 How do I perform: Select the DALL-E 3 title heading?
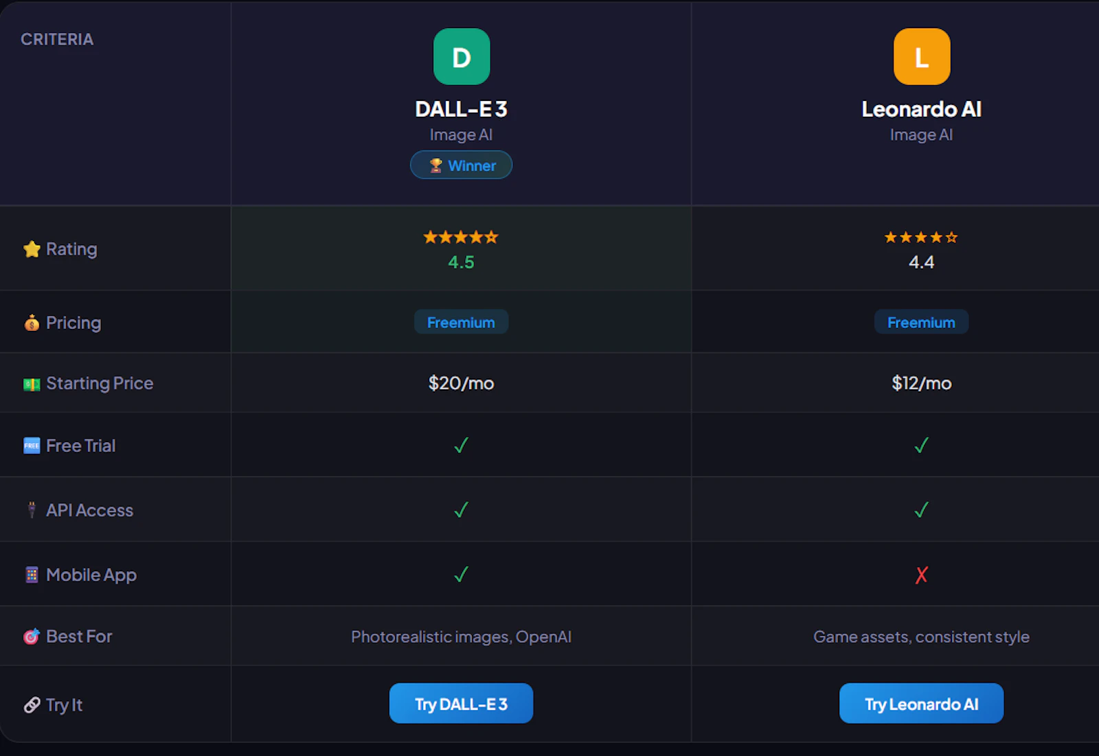461,109
